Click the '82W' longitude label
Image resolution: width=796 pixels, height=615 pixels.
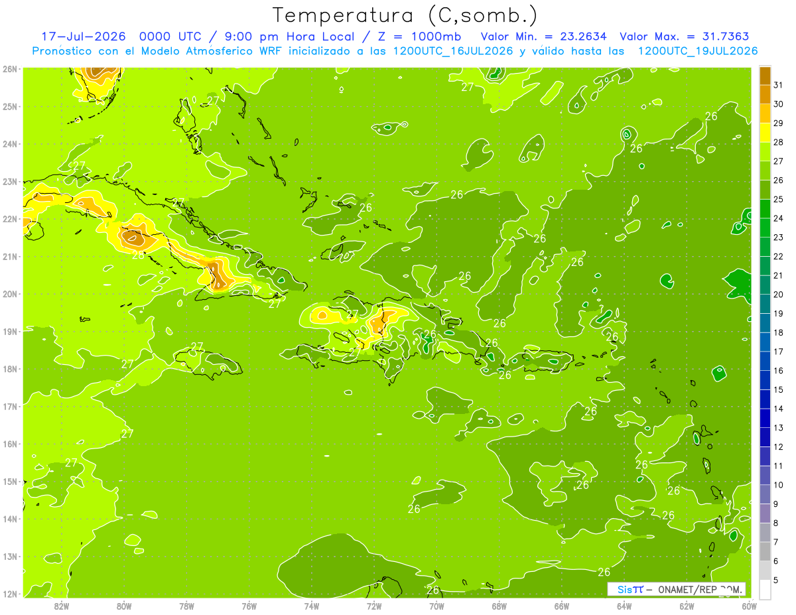[x=61, y=606]
